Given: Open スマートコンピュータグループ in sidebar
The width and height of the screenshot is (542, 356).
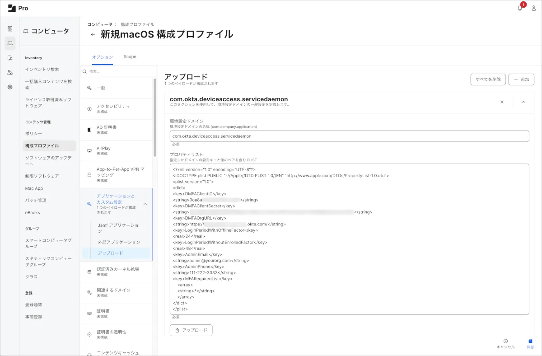Looking at the screenshot, I should 49,244.
